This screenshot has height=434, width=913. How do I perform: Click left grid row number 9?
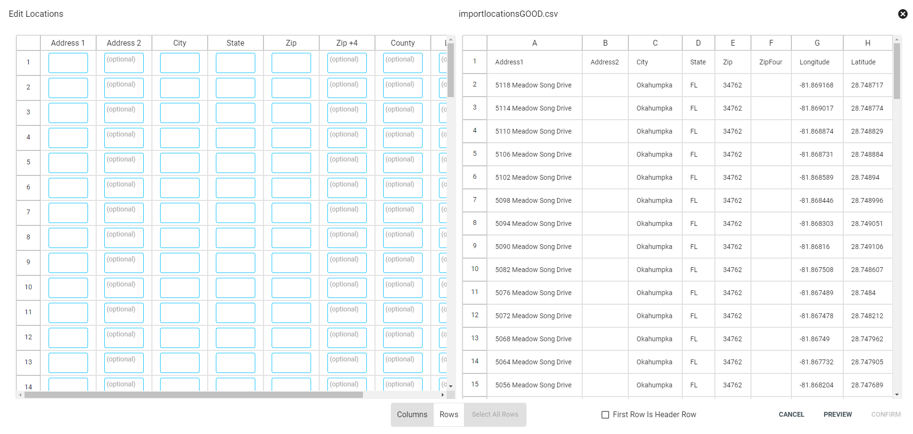(28, 262)
